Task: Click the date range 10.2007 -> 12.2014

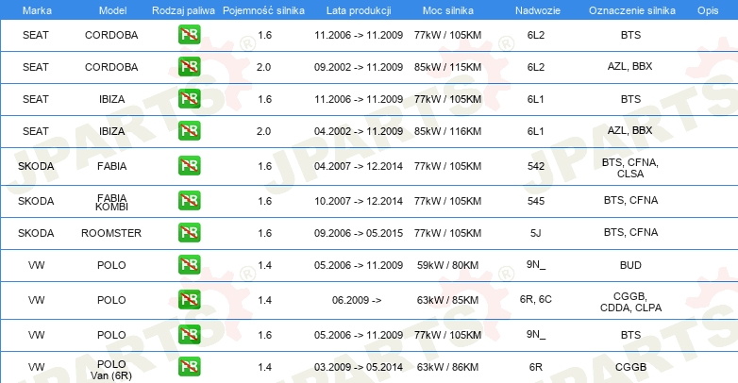Action: click(359, 201)
